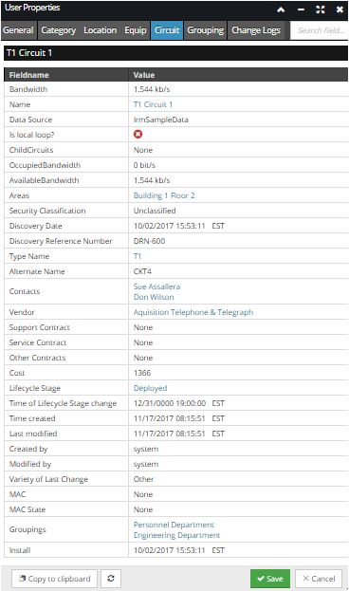Viewport: 349px width, 591px height.
Task: Switch to the General tab
Action: 18,30
